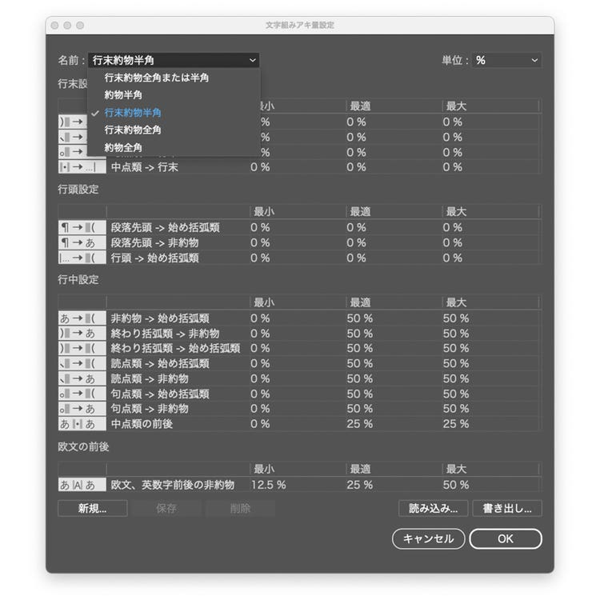This screenshot has width=600, height=600.
Task: Click the 読点類 -> 始め括弧類 row icon
Action: coord(82,363)
